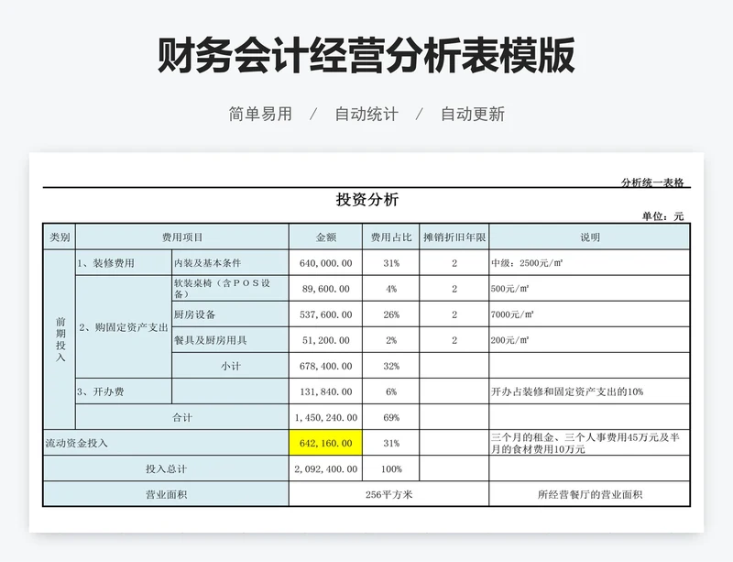Click the 2、购固定资产支出 cell
The image size is (733, 562).
click(x=124, y=326)
